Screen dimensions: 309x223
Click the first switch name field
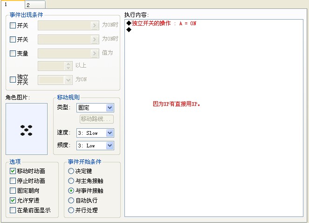pyautogui.click(x=69, y=26)
